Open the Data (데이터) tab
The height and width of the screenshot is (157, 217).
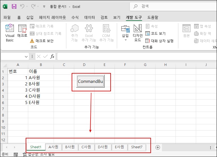coord(89,17)
